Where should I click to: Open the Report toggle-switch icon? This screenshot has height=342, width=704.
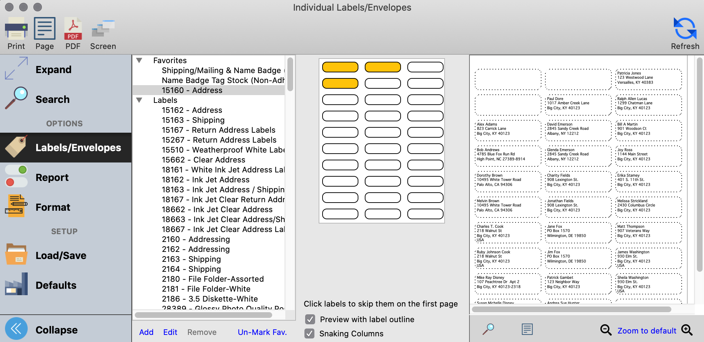16,176
